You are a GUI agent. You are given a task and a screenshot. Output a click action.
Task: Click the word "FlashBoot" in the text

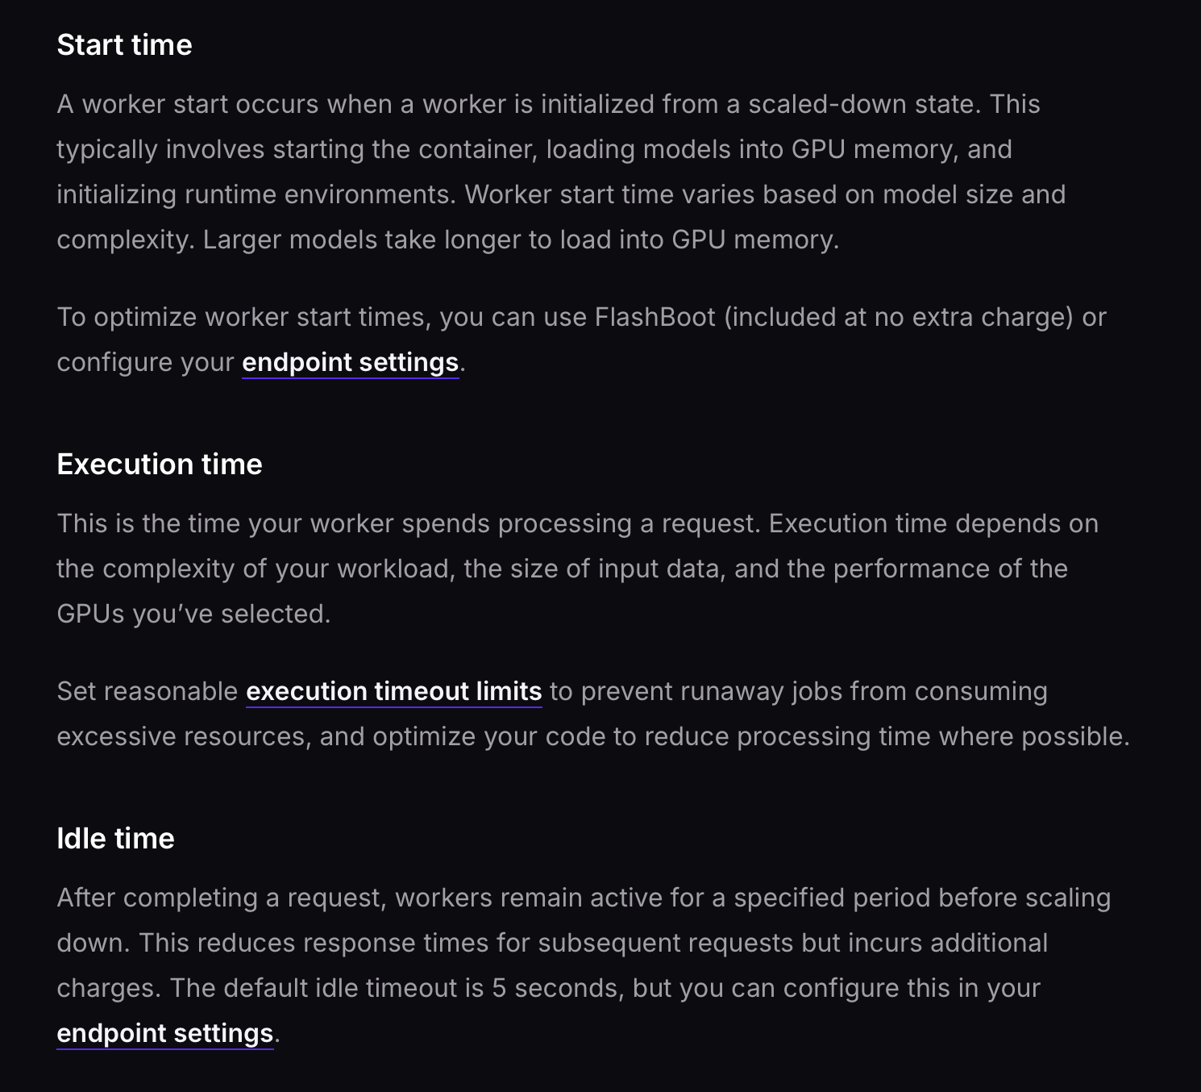[655, 317]
